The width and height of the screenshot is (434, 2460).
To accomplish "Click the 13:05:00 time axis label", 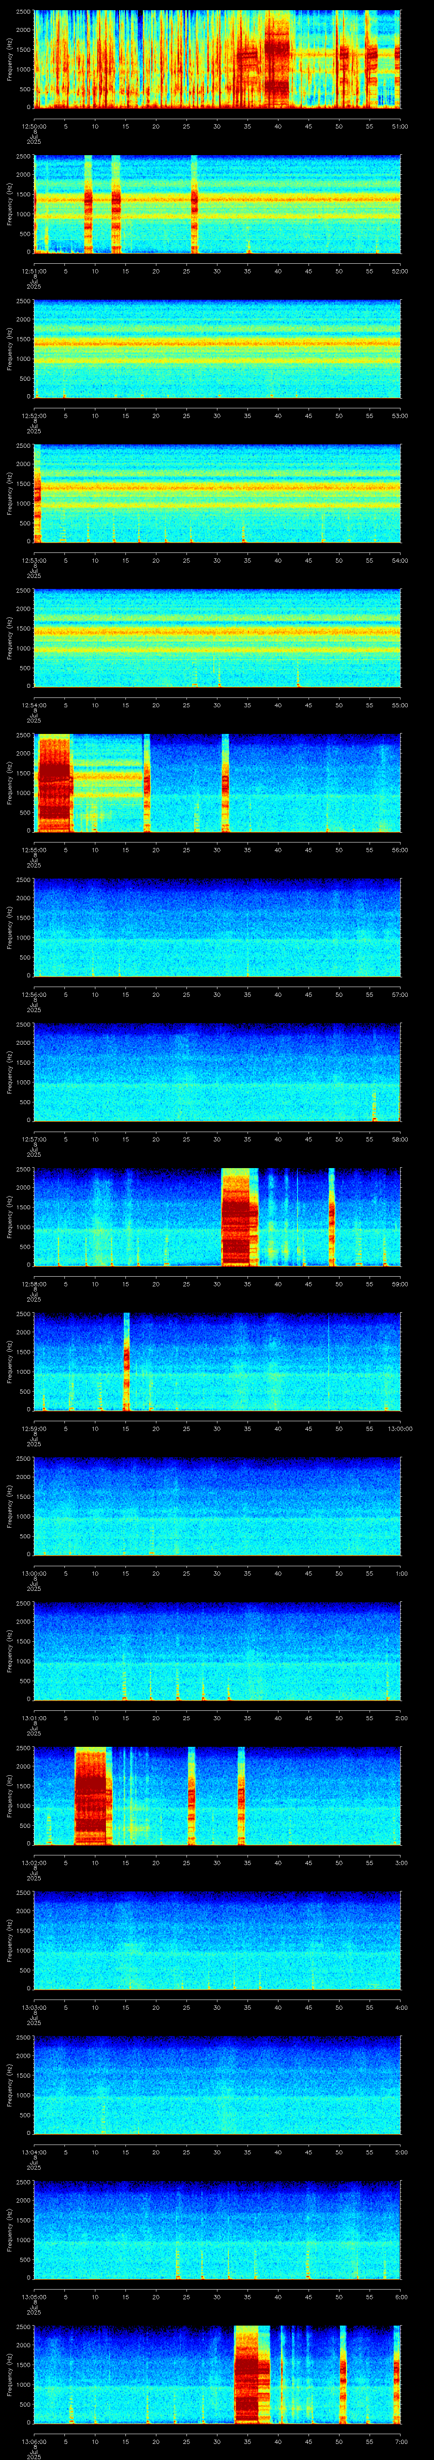I will (x=34, y=2297).
